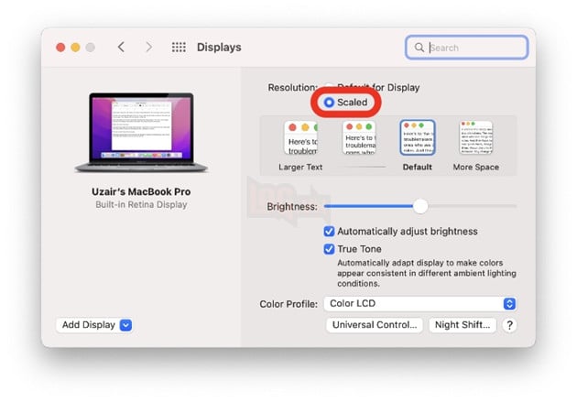Minimize the Displays window yellow button
The image size is (577, 402).
point(75,48)
